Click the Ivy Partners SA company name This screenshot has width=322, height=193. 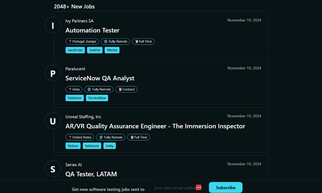(79, 21)
